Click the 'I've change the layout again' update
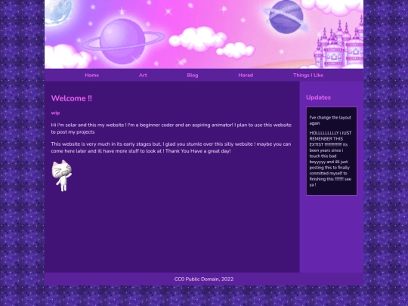The height and width of the screenshot is (306, 408). click(330, 120)
